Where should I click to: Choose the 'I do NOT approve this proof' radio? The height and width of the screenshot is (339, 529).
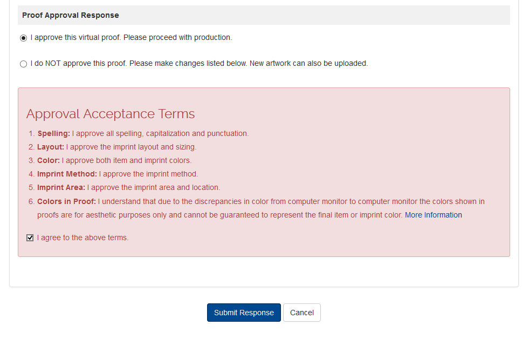tap(23, 64)
